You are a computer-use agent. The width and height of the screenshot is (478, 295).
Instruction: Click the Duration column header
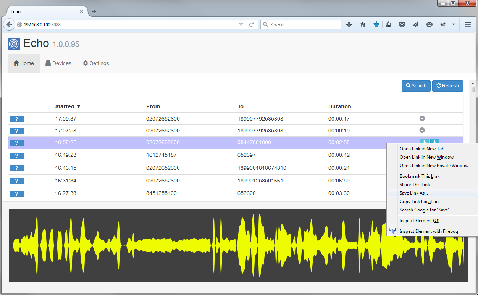click(x=339, y=106)
